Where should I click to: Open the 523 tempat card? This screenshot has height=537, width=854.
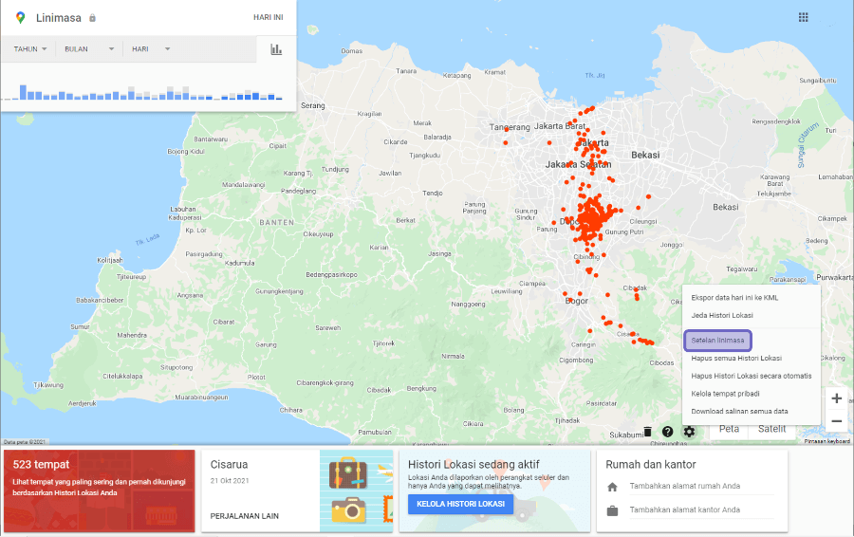99,491
